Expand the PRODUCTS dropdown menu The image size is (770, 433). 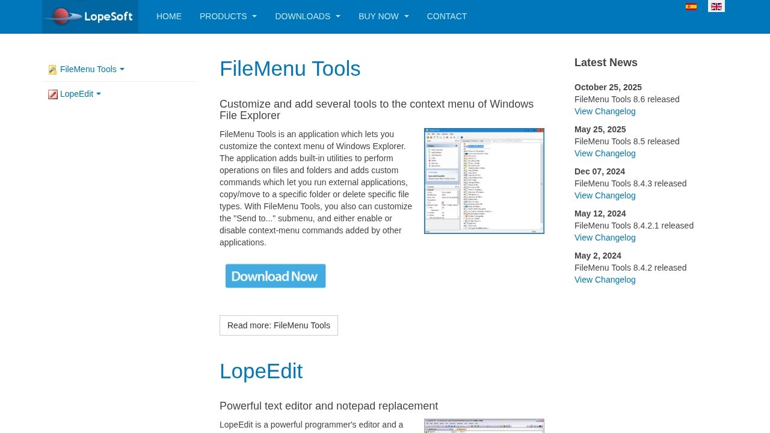(x=228, y=16)
